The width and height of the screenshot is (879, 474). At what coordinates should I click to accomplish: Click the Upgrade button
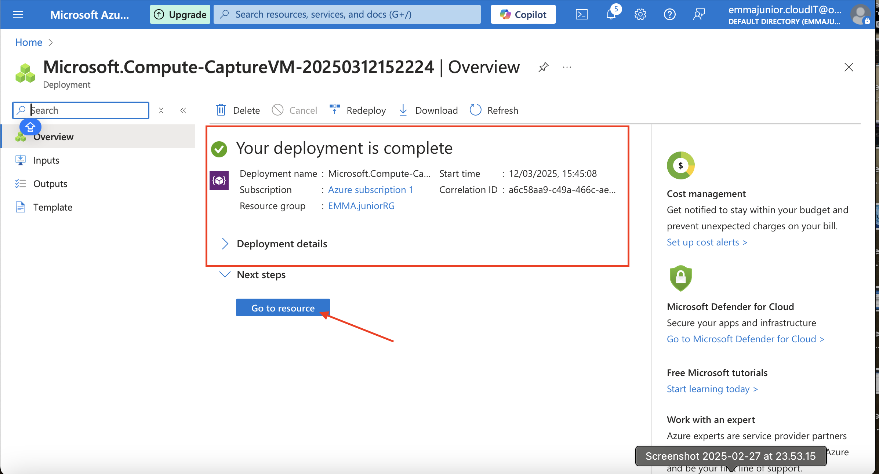(180, 14)
